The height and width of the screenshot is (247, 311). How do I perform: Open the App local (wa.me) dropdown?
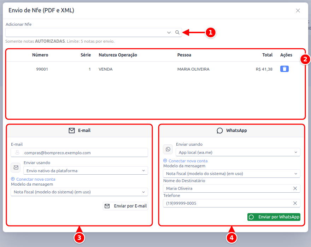tap(238, 152)
